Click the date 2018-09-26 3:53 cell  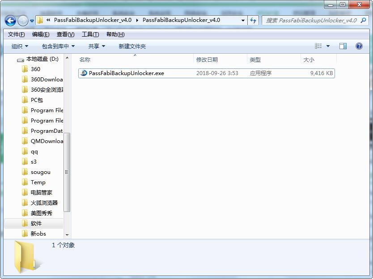tap(217, 73)
